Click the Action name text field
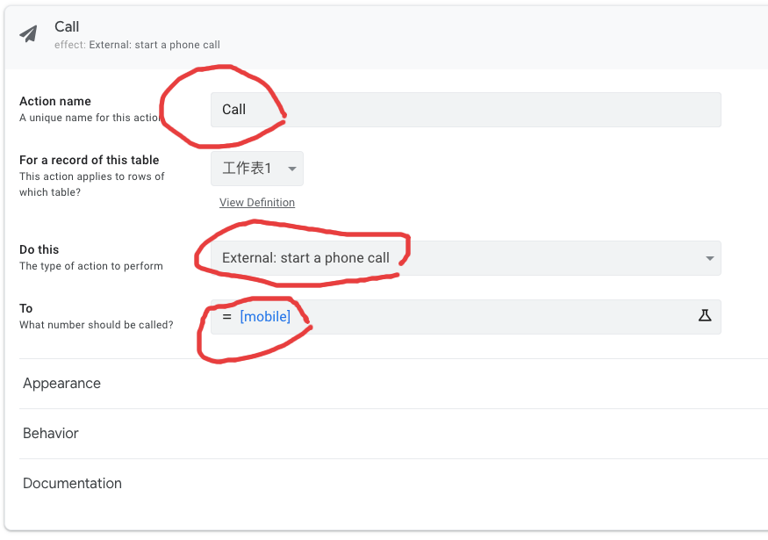Screen dimensions: 768x540 [x=465, y=110]
